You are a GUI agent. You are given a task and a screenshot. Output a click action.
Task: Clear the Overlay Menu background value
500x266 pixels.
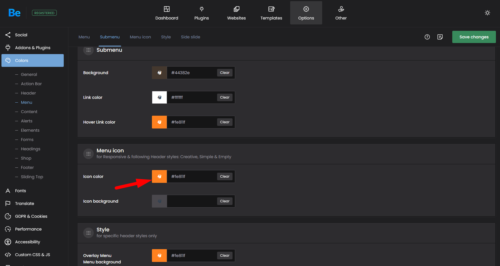[225, 256]
